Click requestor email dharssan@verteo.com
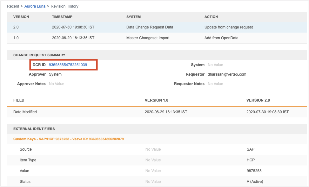The height and width of the screenshot is (187, 309). (x=227, y=74)
